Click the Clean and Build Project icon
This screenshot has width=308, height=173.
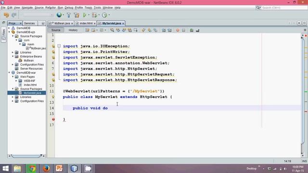tap(77, 15)
